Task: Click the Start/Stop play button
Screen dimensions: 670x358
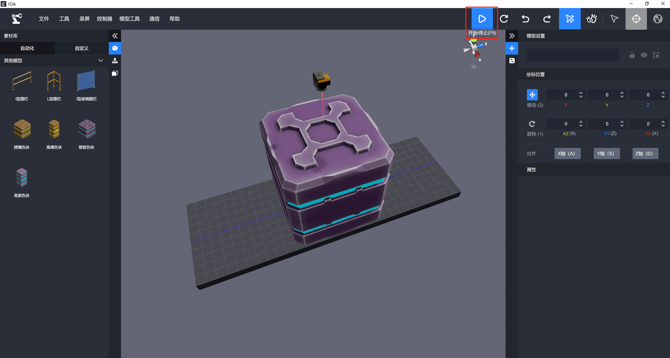Action: tap(482, 19)
